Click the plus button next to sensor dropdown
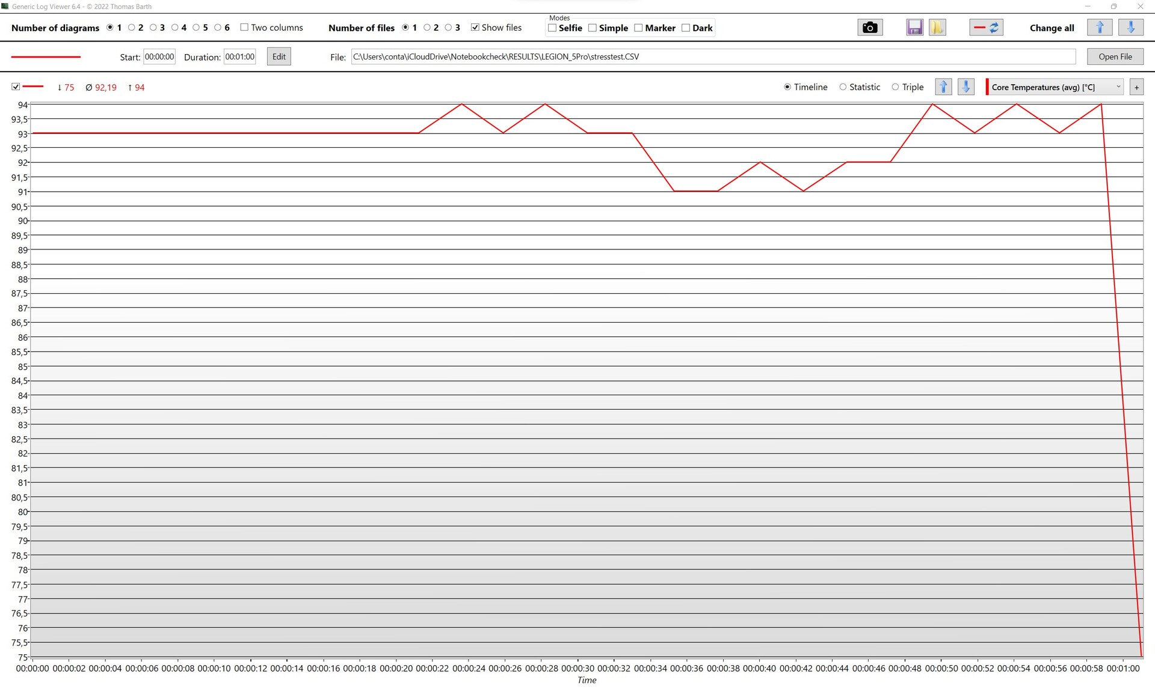This screenshot has height=694, width=1155. point(1136,87)
